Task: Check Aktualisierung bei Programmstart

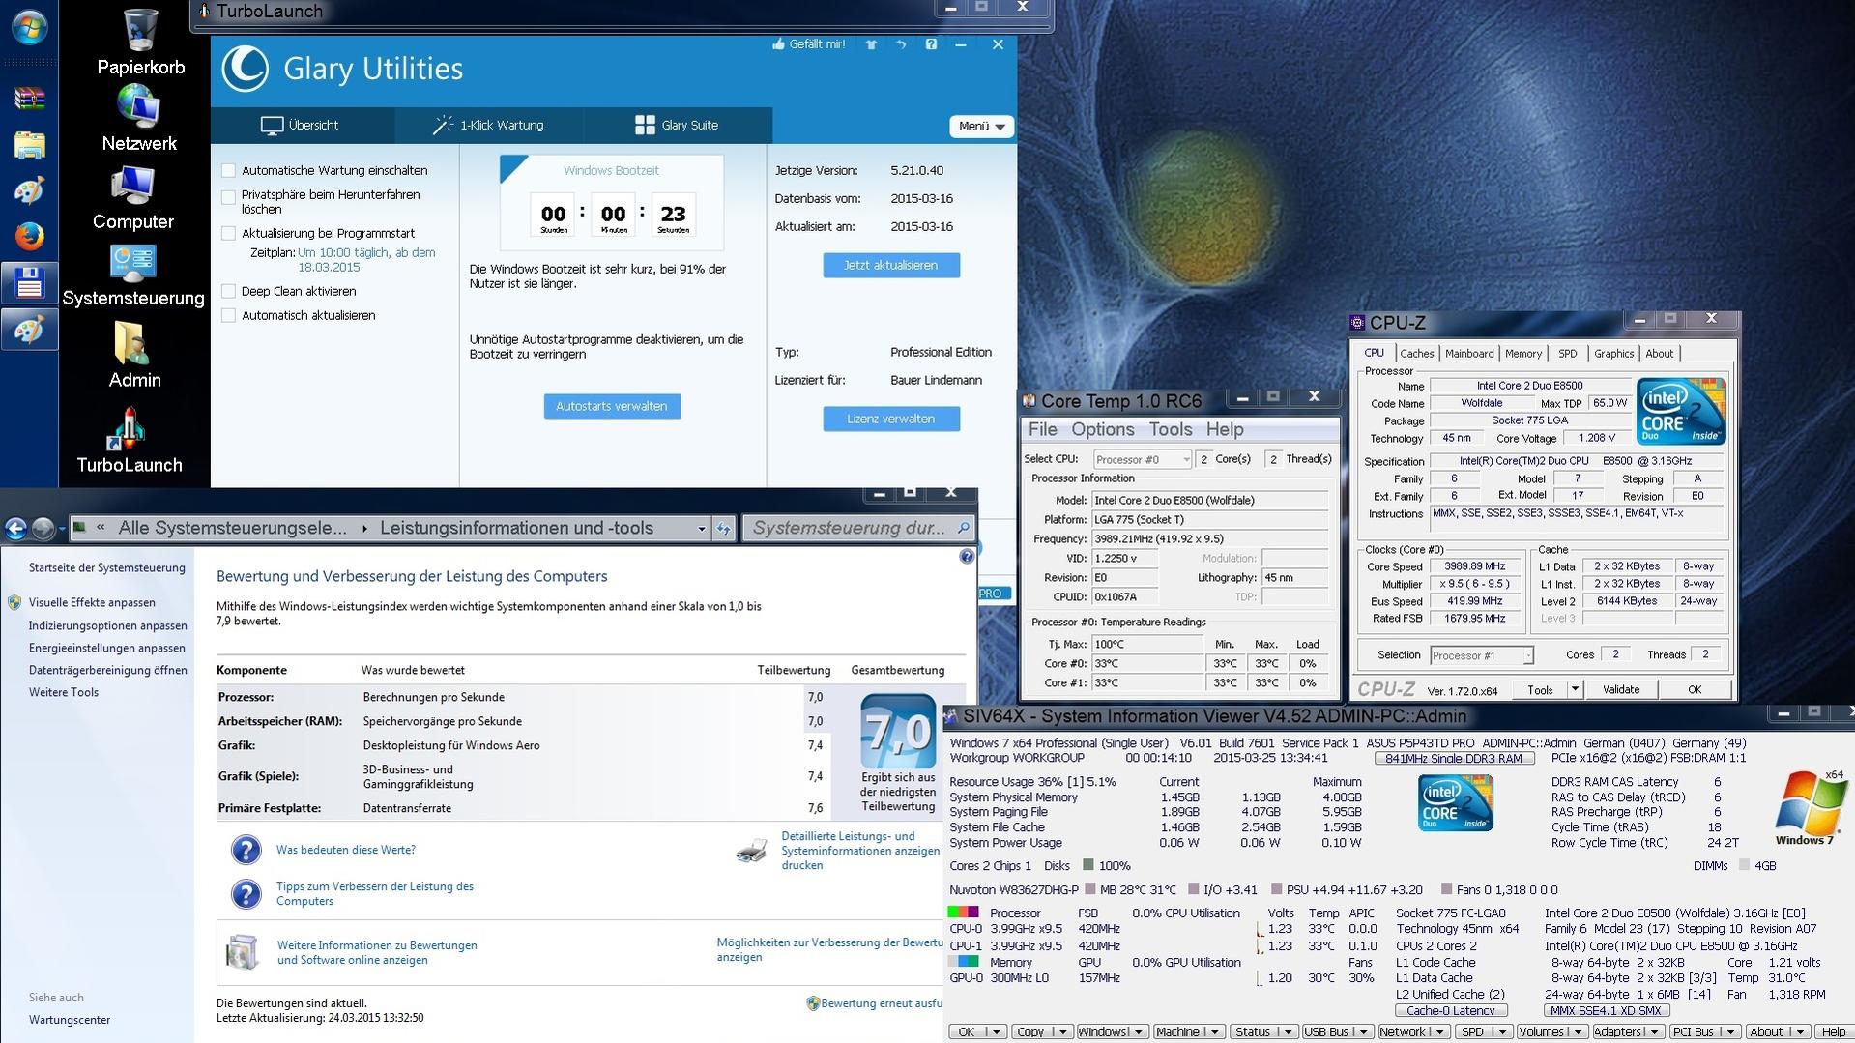Action: (x=229, y=234)
